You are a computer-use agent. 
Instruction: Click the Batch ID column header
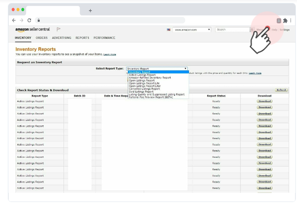pyautogui.click(x=80, y=96)
